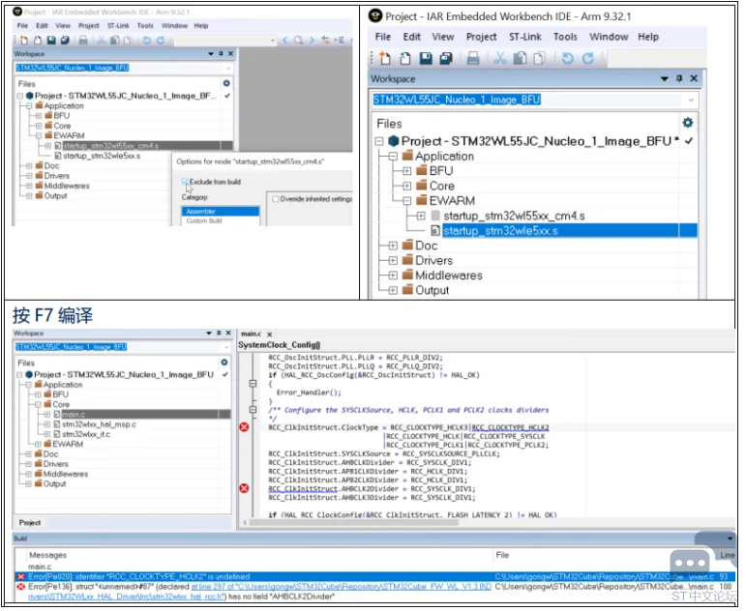
Task: Click Redo icon in large top-right toolbar
Action: [x=588, y=58]
